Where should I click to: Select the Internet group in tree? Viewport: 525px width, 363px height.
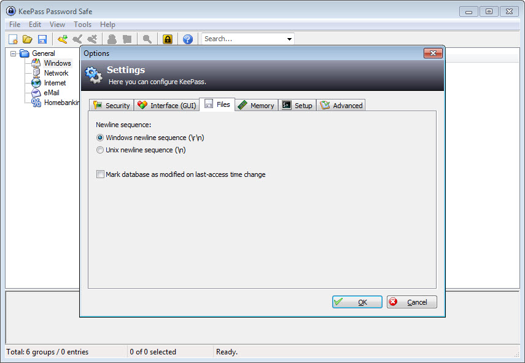(x=55, y=83)
